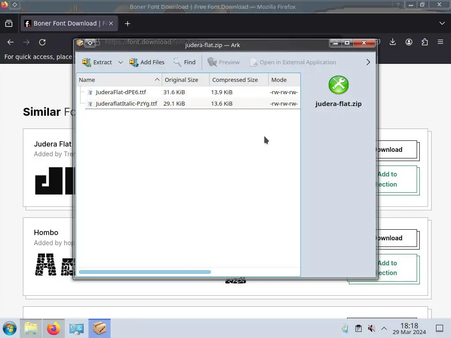The width and height of the screenshot is (451, 338).
Task: Click the muted volume tray icon
Action: pyautogui.click(x=371, y=328)
